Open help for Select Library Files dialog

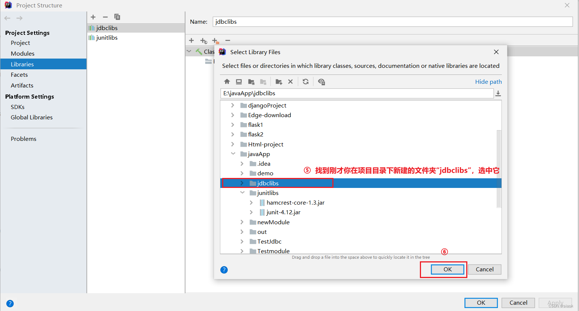(224, 270)
